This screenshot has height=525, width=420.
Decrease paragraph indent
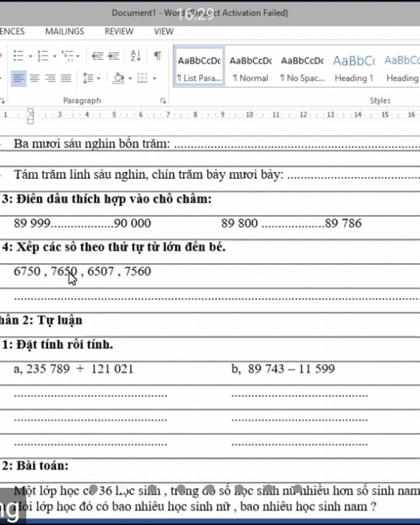(x=97, y=56)
